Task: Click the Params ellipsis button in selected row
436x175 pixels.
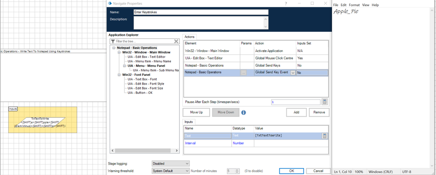Action: click(244, 72)
